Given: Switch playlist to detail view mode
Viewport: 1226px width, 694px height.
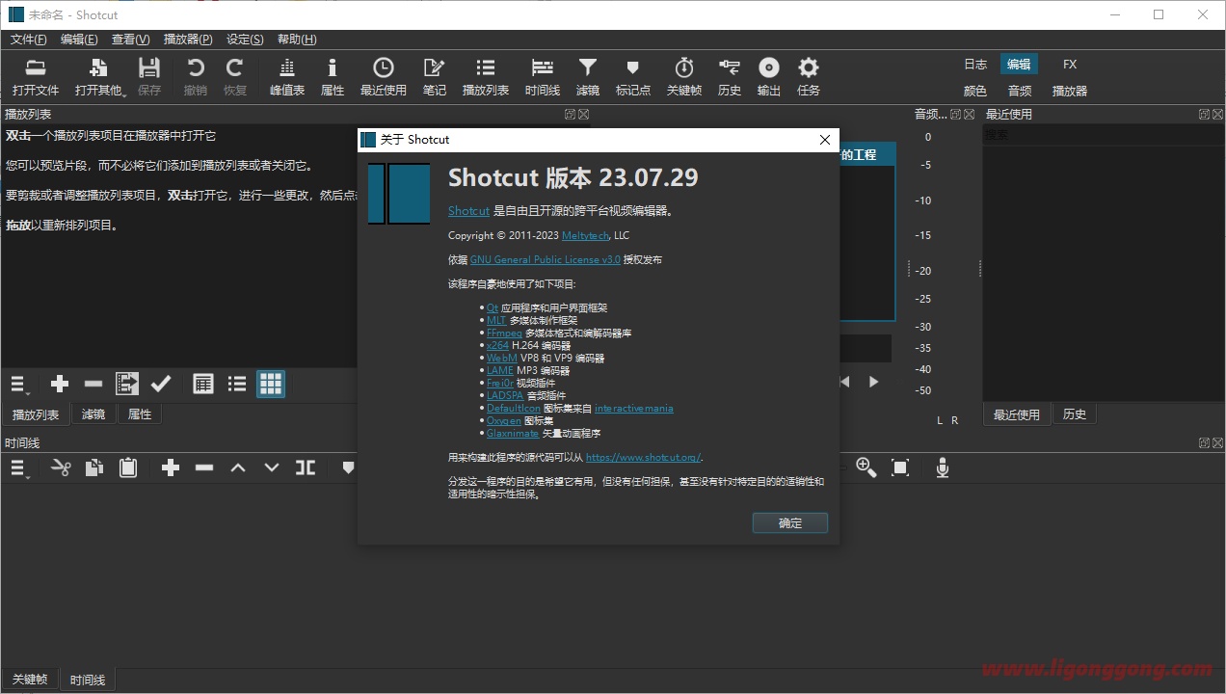Looking at the screenshot, I should 202,385.
